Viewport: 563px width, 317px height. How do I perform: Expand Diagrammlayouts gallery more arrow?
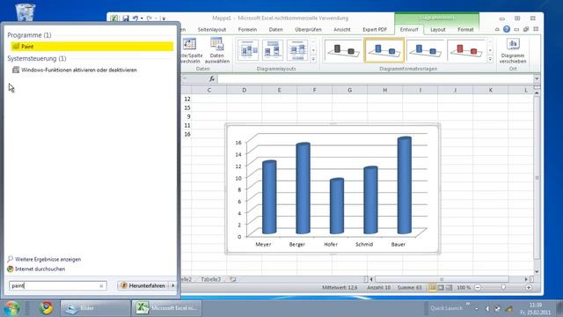pos(313,59)
